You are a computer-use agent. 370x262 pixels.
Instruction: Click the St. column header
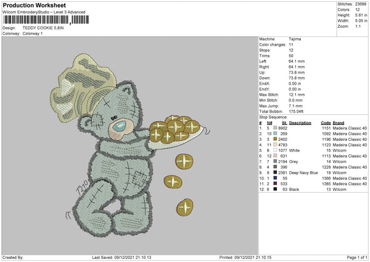(284, 123)
